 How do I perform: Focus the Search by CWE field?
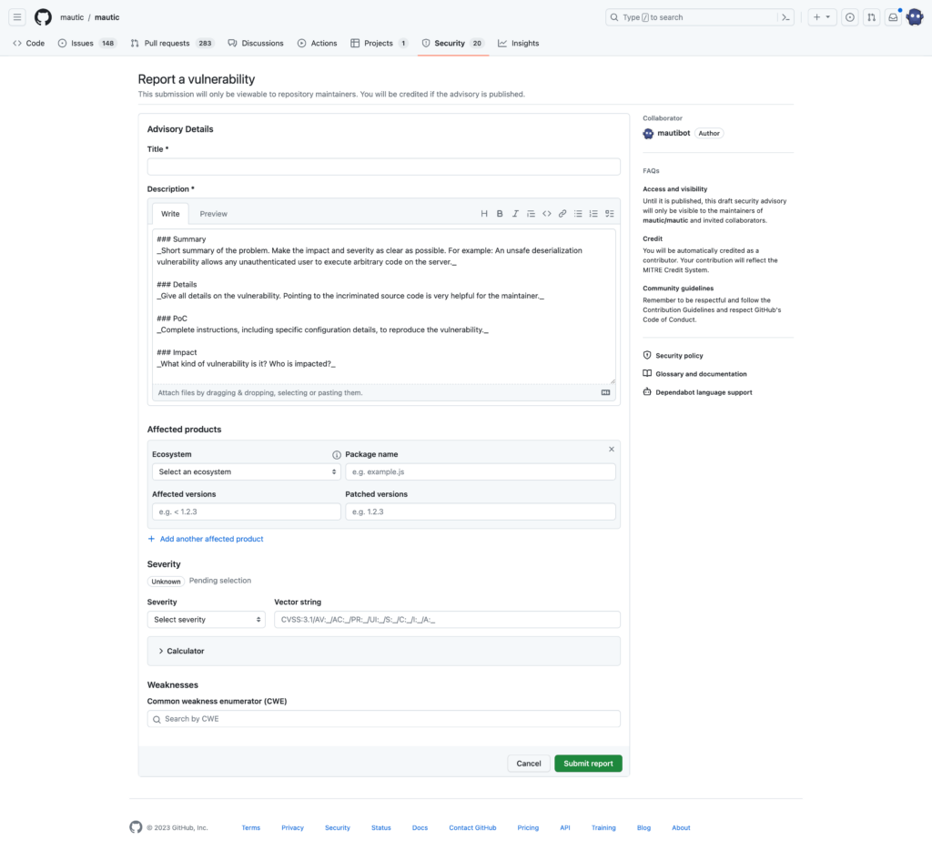coord(383,718)
